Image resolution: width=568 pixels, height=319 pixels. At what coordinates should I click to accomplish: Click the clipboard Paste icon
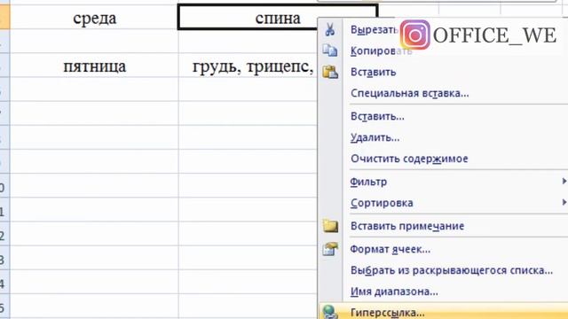tap(330, 72)
